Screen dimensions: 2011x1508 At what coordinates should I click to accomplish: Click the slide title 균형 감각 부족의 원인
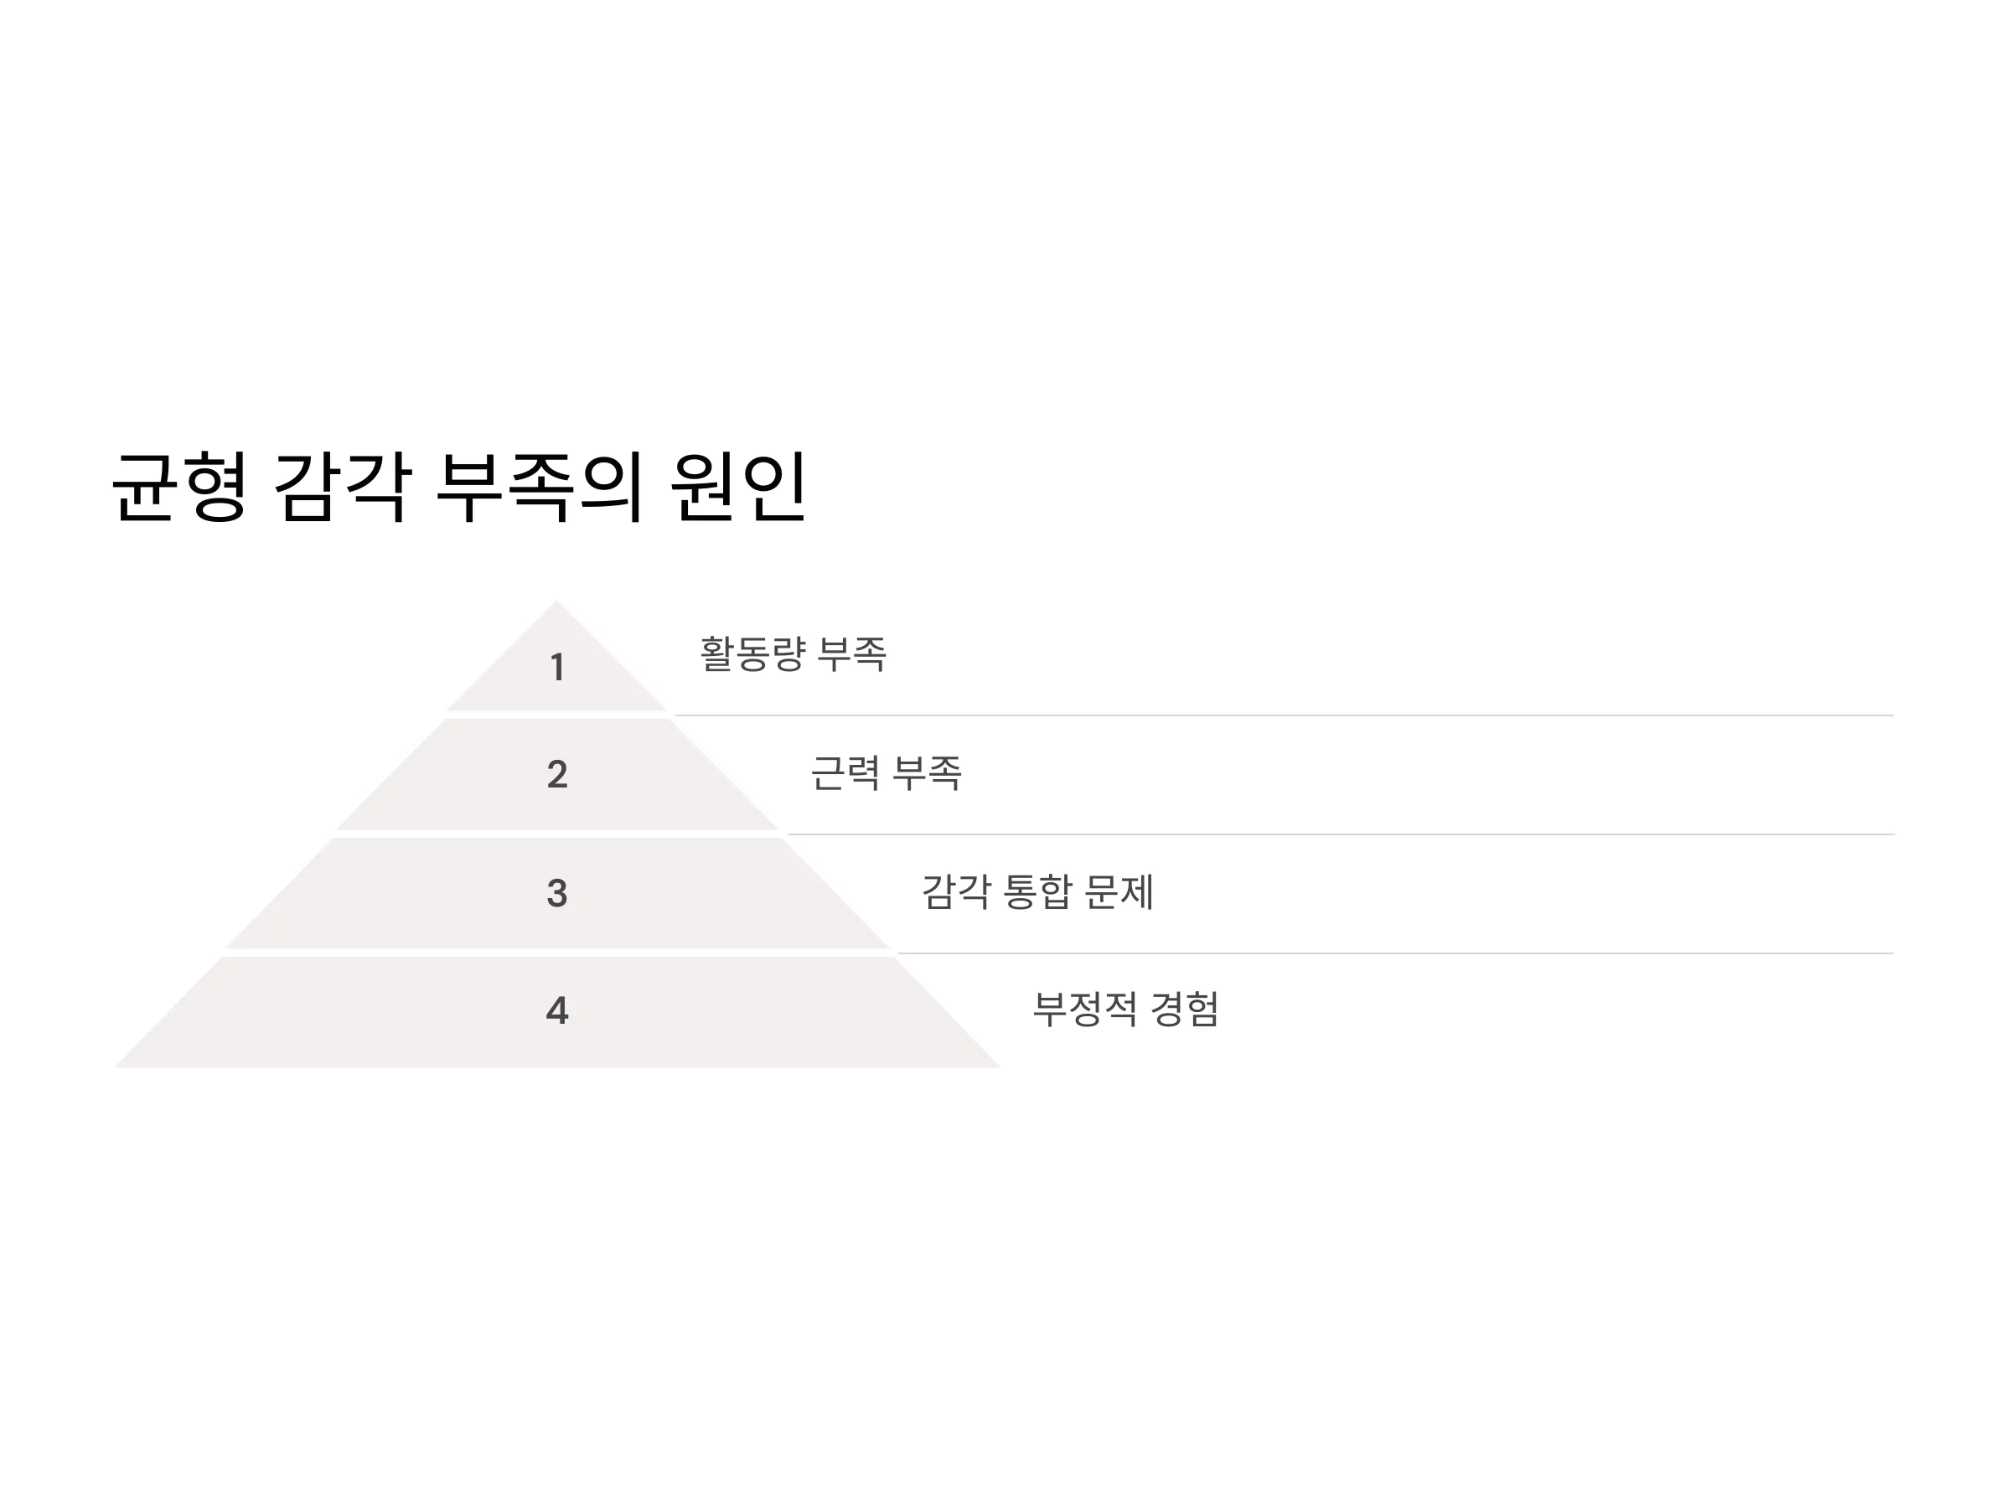pos(459,488)
